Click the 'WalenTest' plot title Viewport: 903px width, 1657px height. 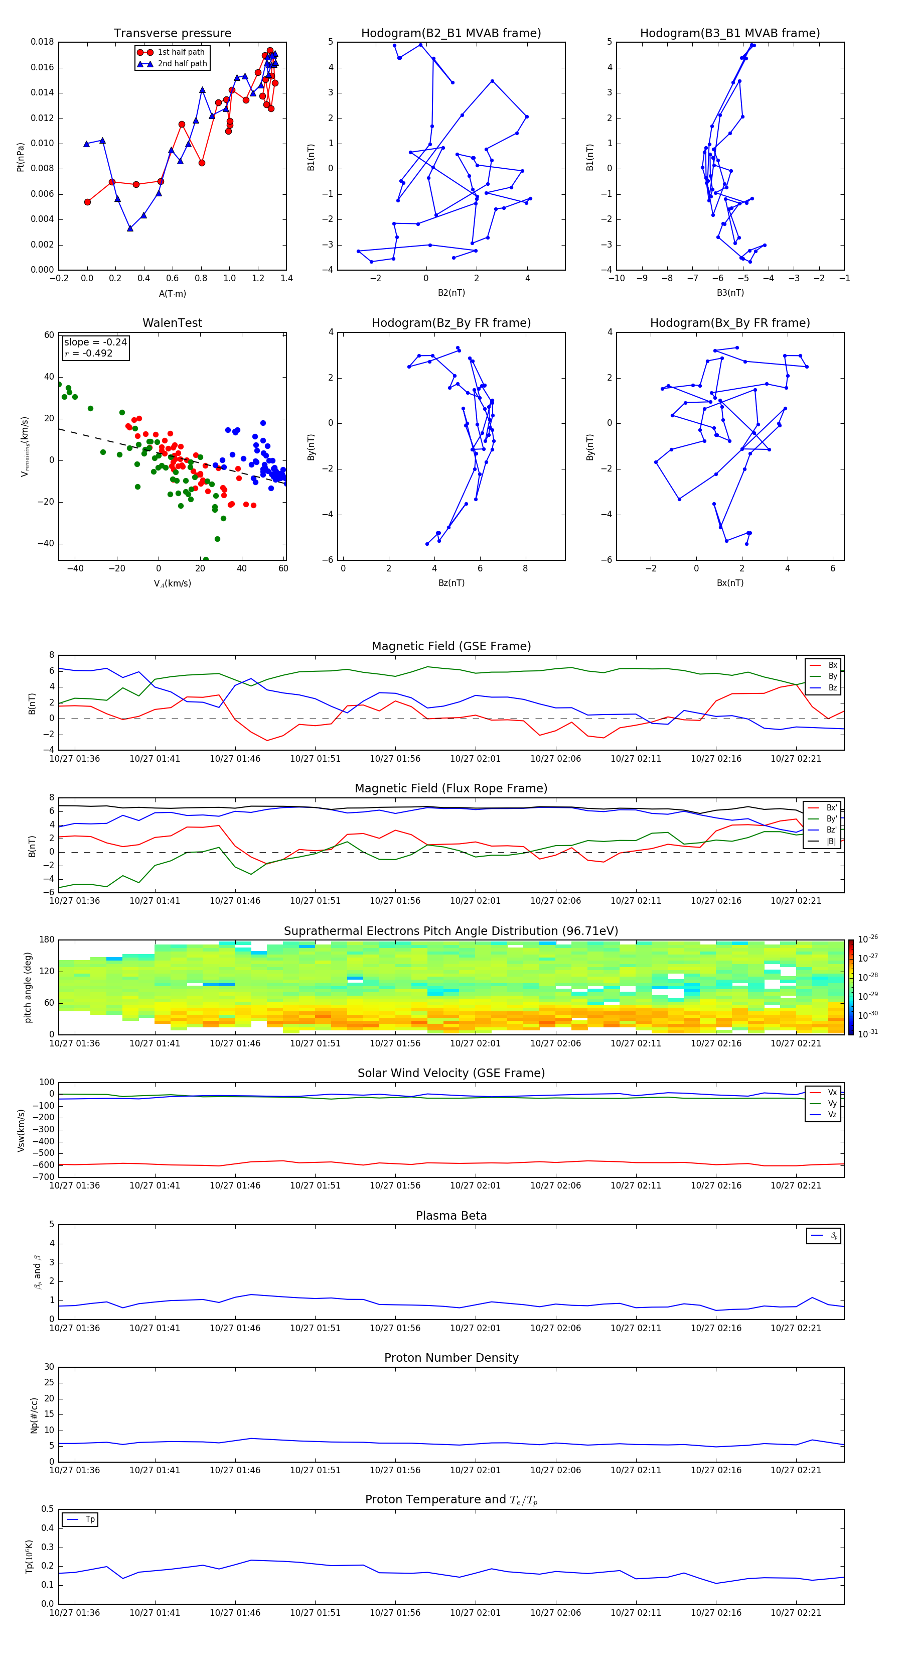click(172, 323)
